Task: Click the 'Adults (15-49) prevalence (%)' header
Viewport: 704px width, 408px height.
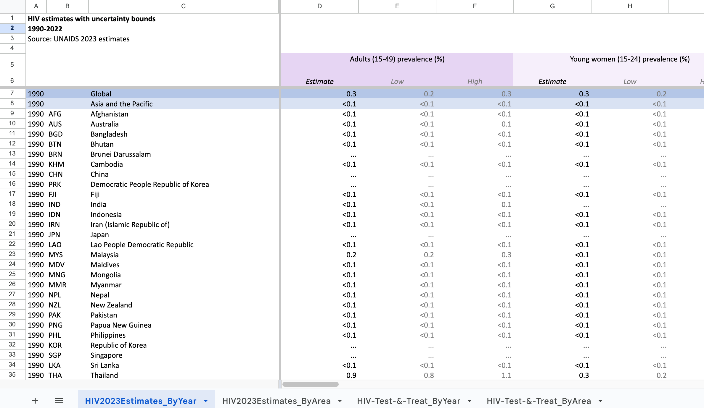Action: coord(397,59)
